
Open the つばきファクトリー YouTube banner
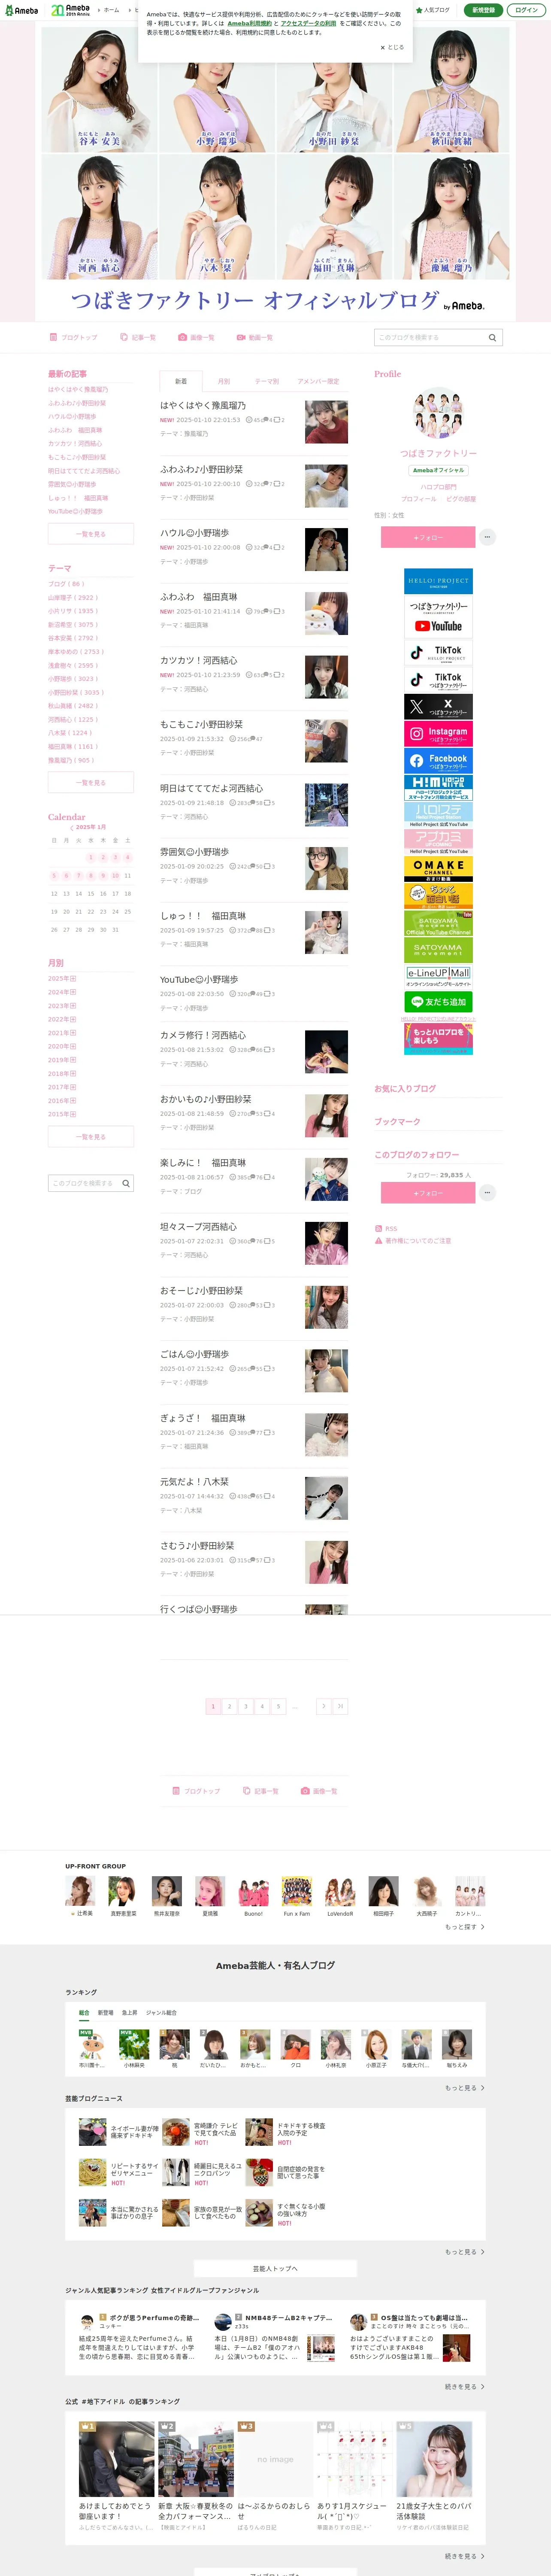point(438,616)
